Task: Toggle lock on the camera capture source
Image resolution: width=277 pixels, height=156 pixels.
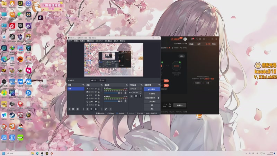Action: click(x=99, y=98)
